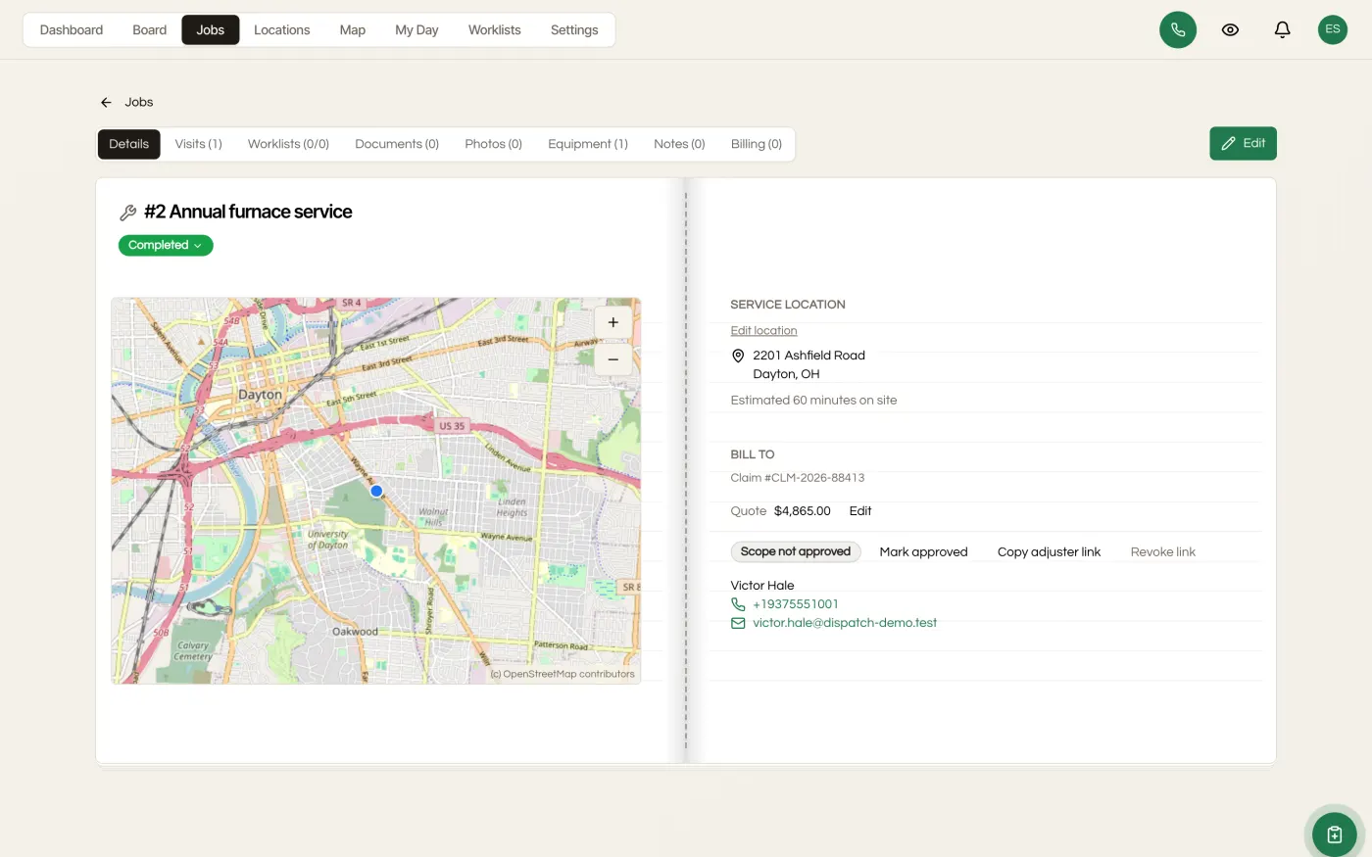The width and height of the screenshot is (1372, 857).
Task: Switch to the Billing (0) tab
Action: click(757, 144)
